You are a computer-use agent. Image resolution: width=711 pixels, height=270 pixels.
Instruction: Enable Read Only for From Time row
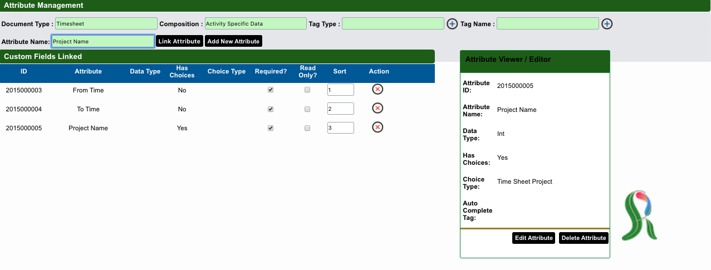tap(307, 90)
